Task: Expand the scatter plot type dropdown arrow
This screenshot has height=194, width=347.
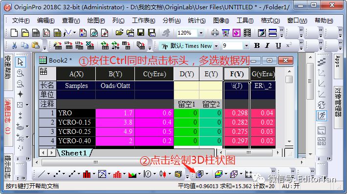Action: click(x=64, y=174)
